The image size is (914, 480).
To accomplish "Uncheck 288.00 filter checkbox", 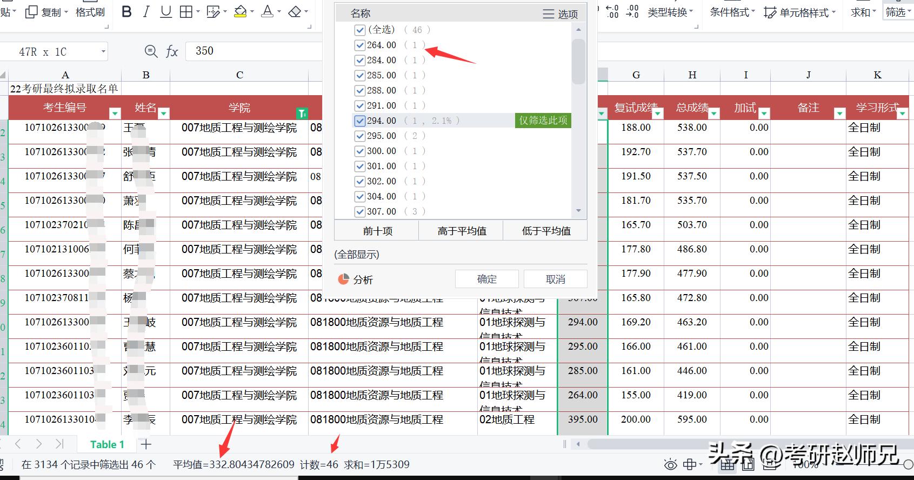I will (x=360, y=90).
